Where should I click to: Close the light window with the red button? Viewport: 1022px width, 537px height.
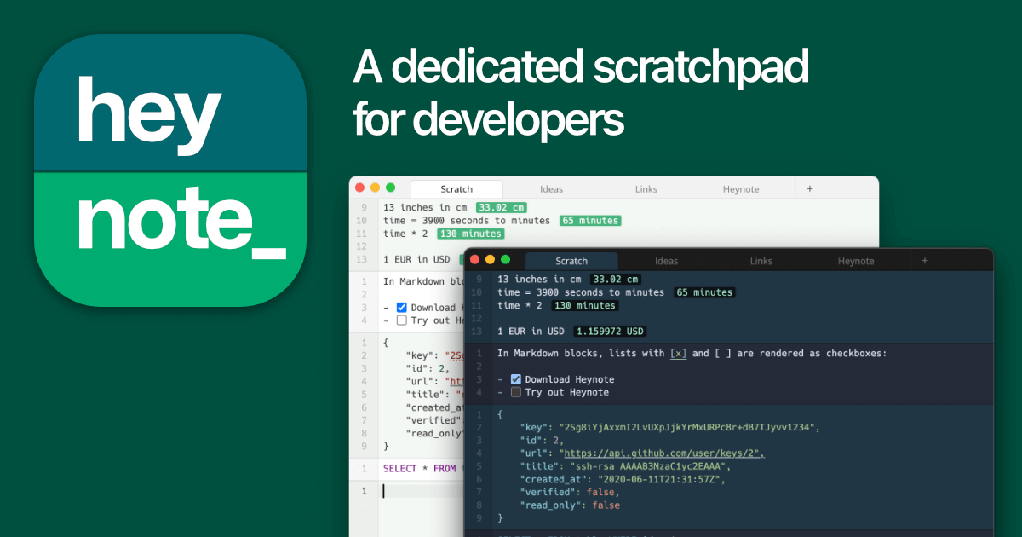(360, 188)
